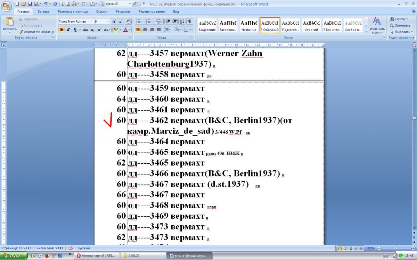Open the русский language dropdown in toolbar
This screenshot has width=417, height=260.
pos(130,4)
